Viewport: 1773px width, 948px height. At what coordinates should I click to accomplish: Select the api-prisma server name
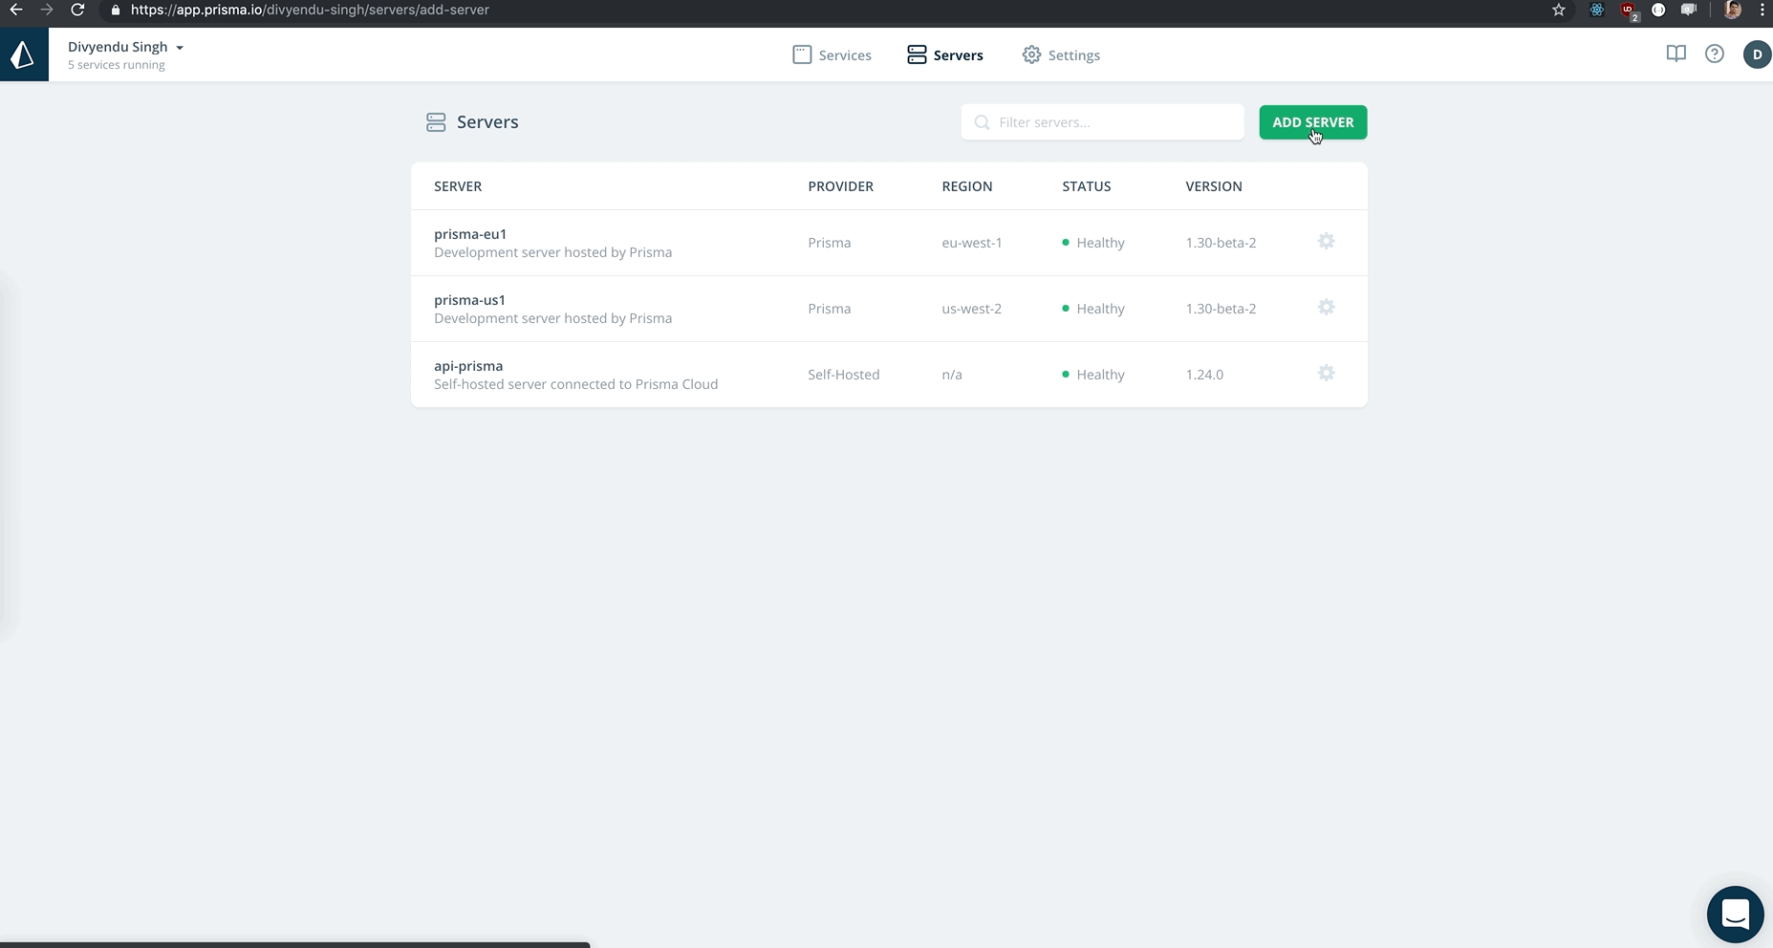pos(468,366)
